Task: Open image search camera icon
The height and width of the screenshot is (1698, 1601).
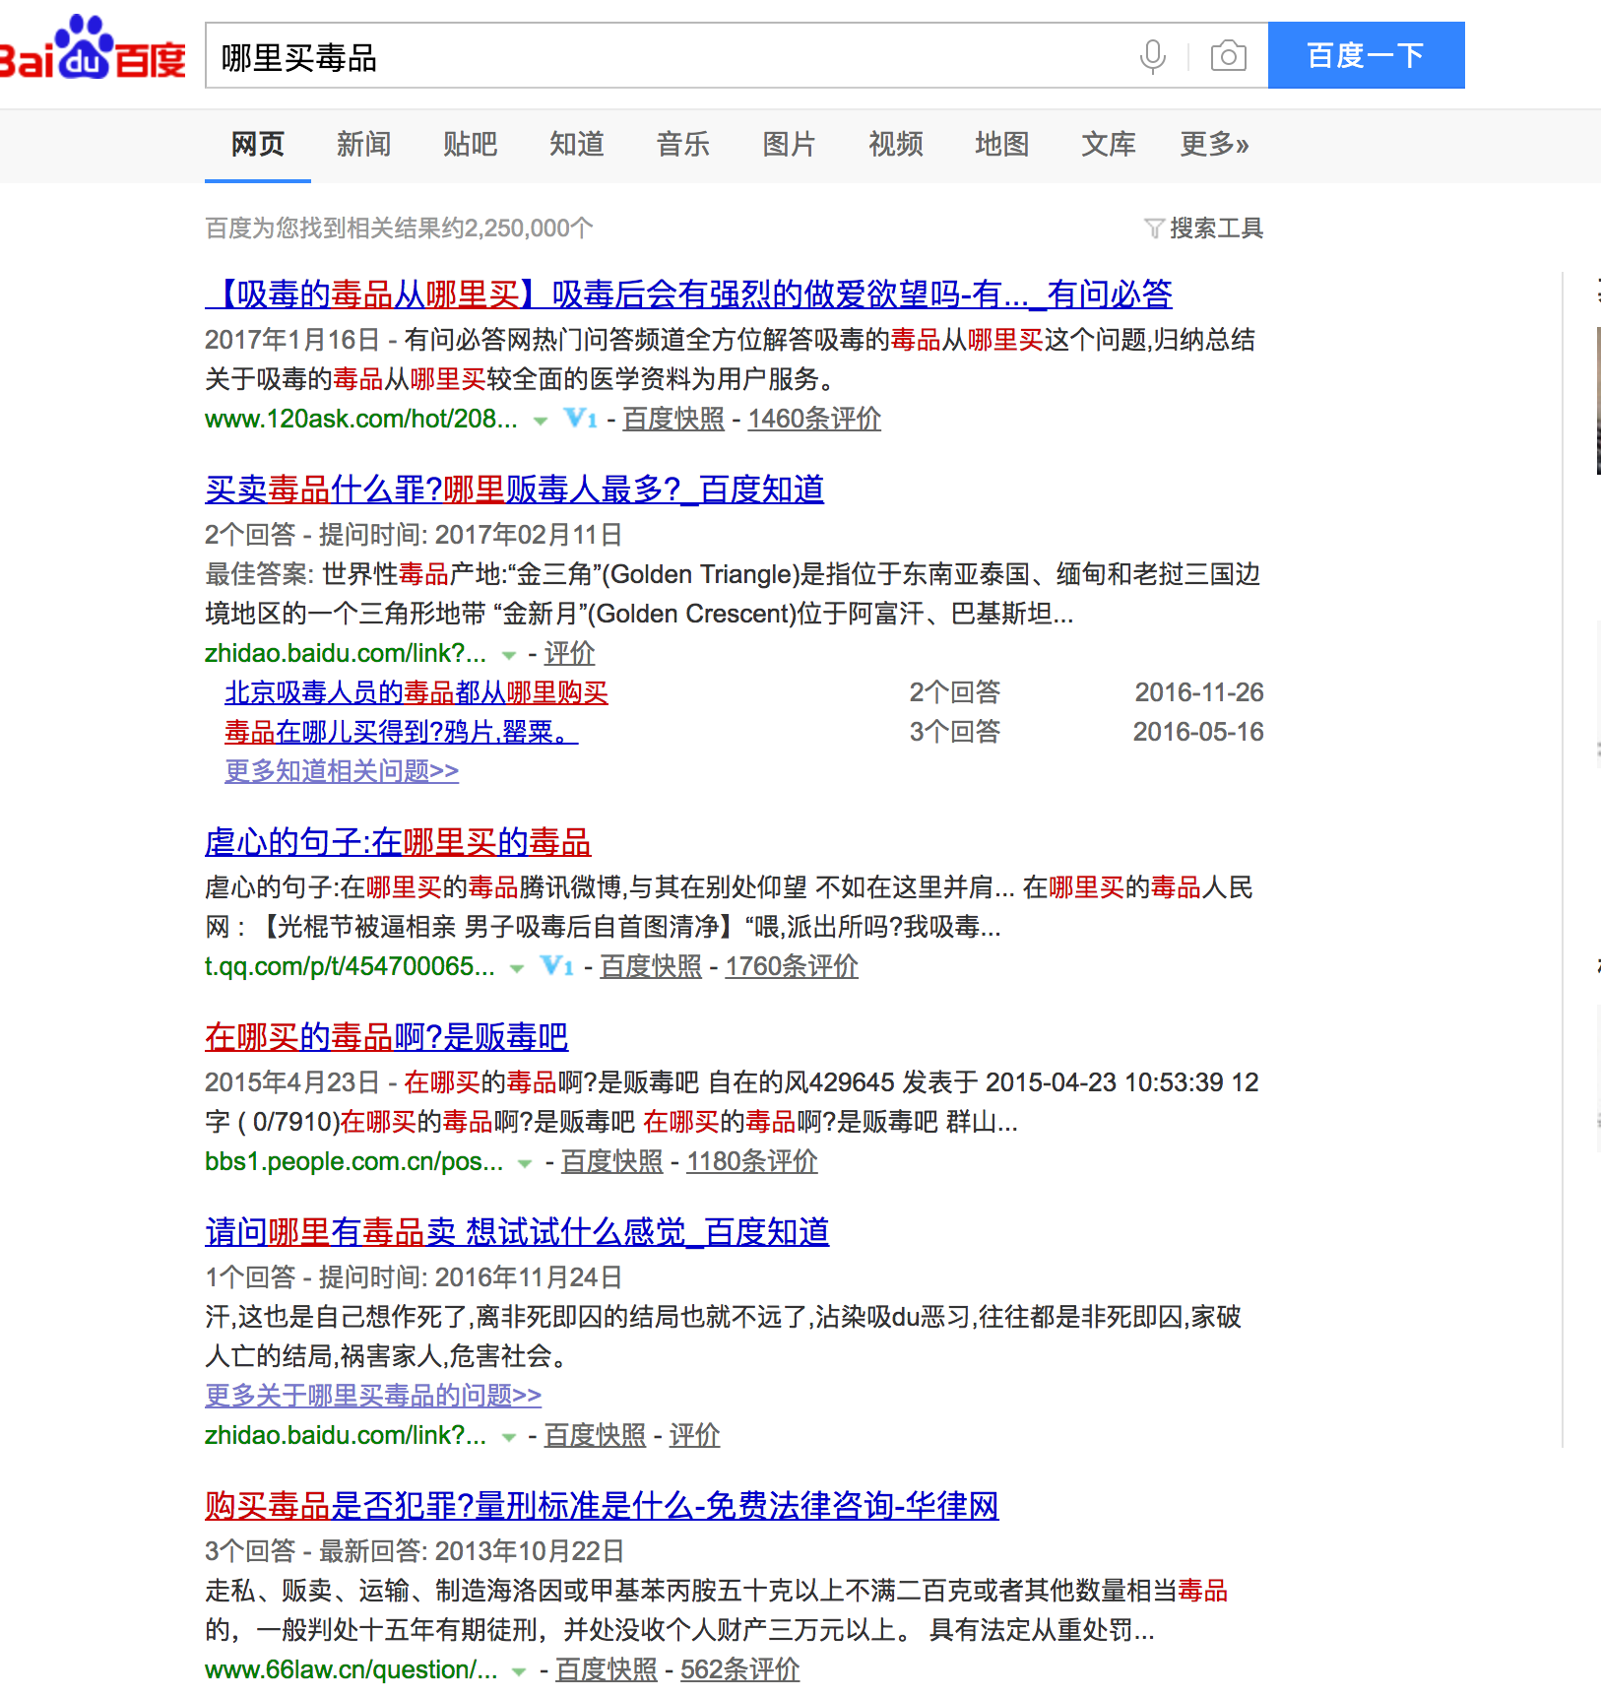Action: tap(1228, 55)
